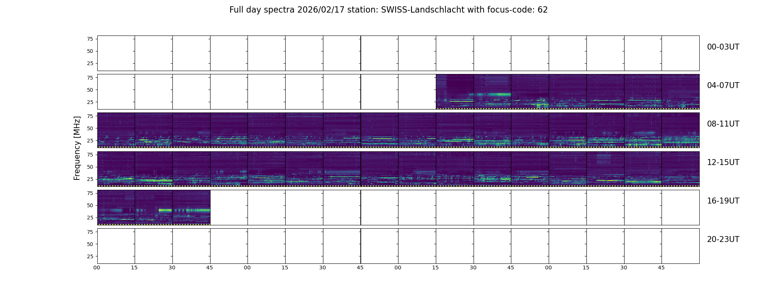This screenshot has width=777, height=296.
Task: Click the first spectrogram panel in 12-15UT row
Action: (x=116, y=169)
